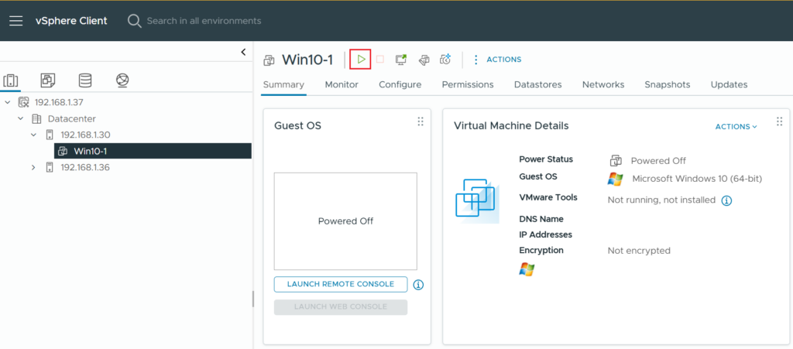
Task: Focus the Search in all environments field
Action: pos(204,21)
